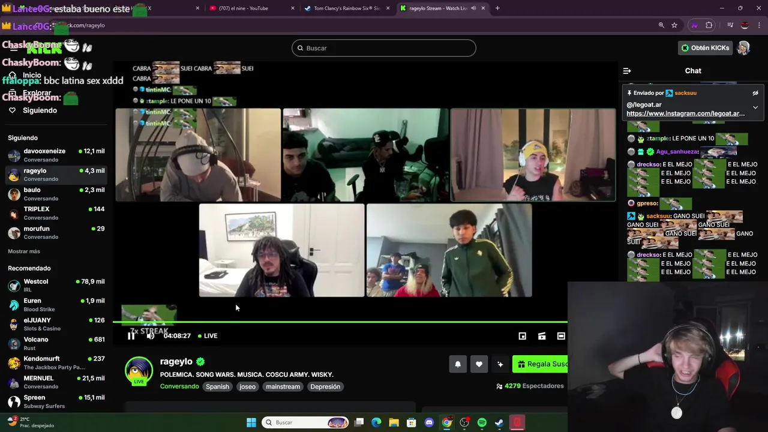This screenshot has width=768, height=432.
Task: Switch player to theater mode
Action: coord(561,336)
